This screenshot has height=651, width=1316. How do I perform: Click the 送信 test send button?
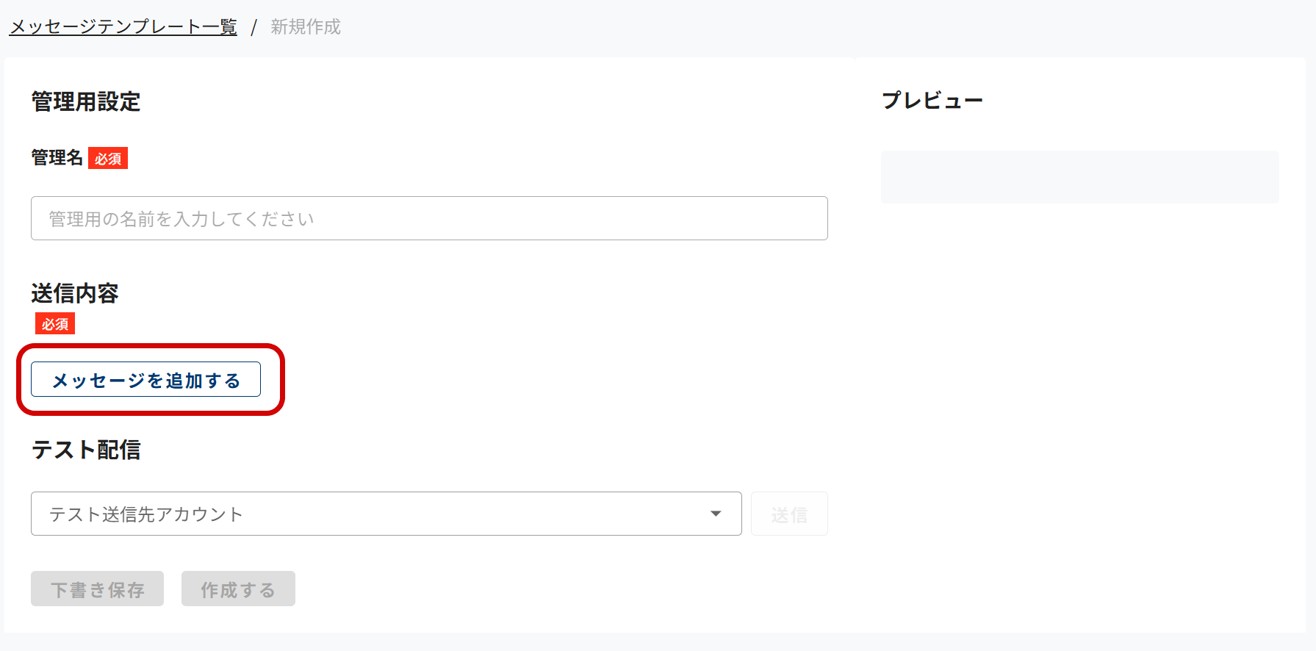(x=789, y=514)
